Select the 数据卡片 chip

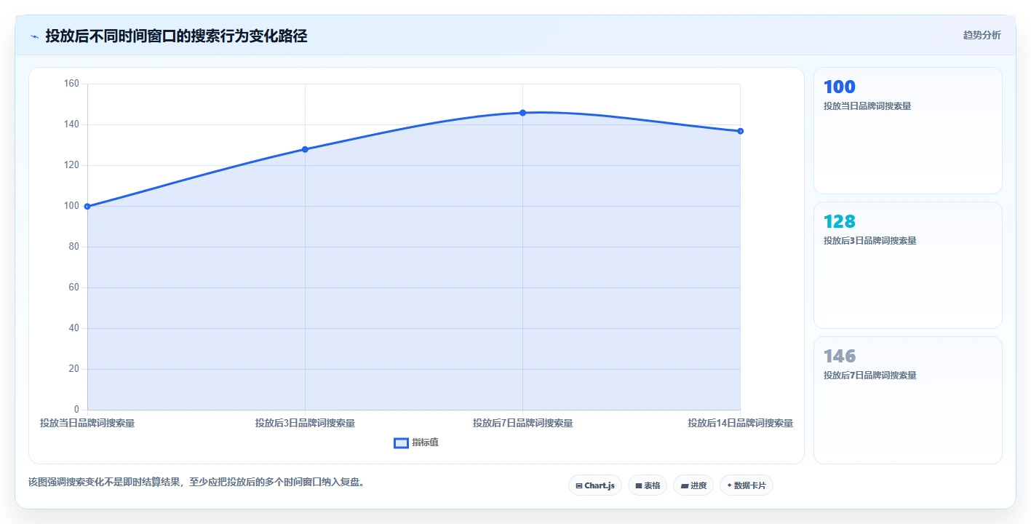pyautogui.click(x=746, y=485)
